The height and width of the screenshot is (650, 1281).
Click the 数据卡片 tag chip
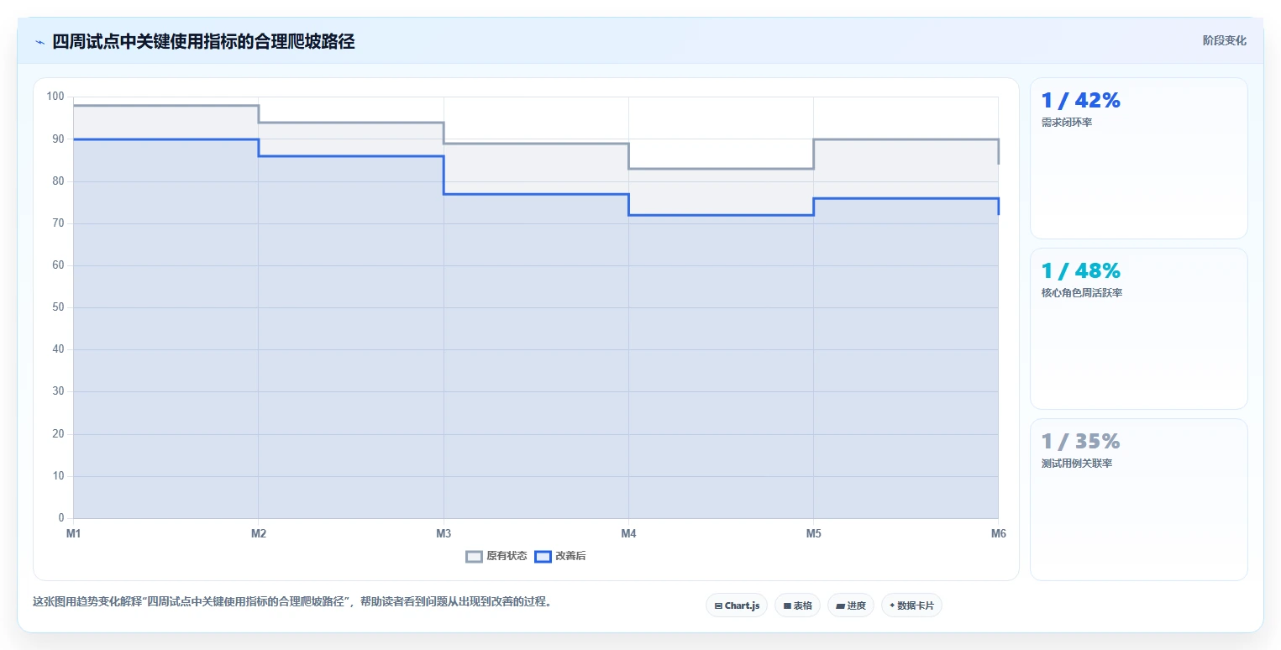coord(911,605)
